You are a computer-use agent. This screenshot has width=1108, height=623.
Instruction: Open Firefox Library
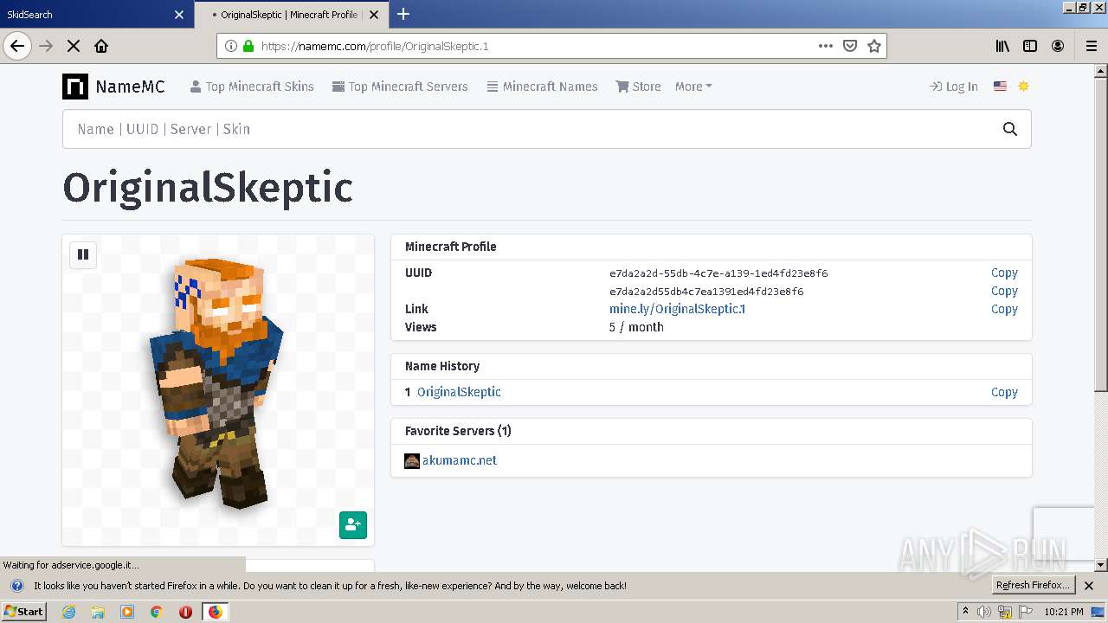pyautogui.click(x=1002, y=46)
